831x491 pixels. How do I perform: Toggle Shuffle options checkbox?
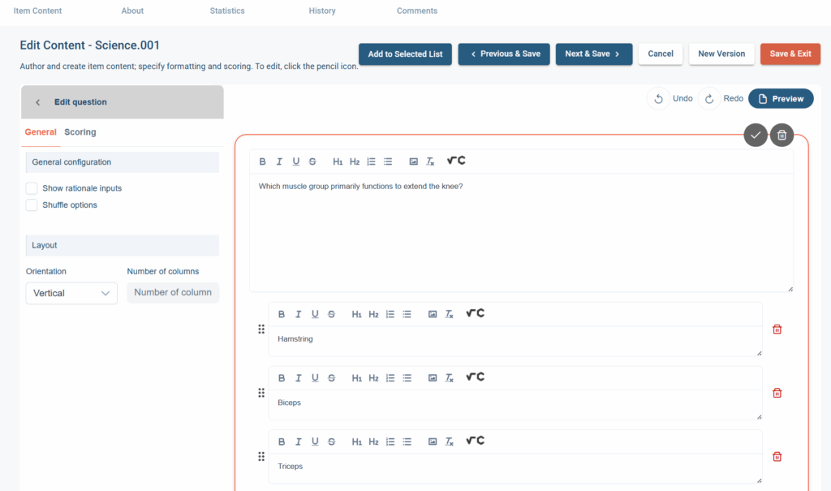(x=32, y=205)
